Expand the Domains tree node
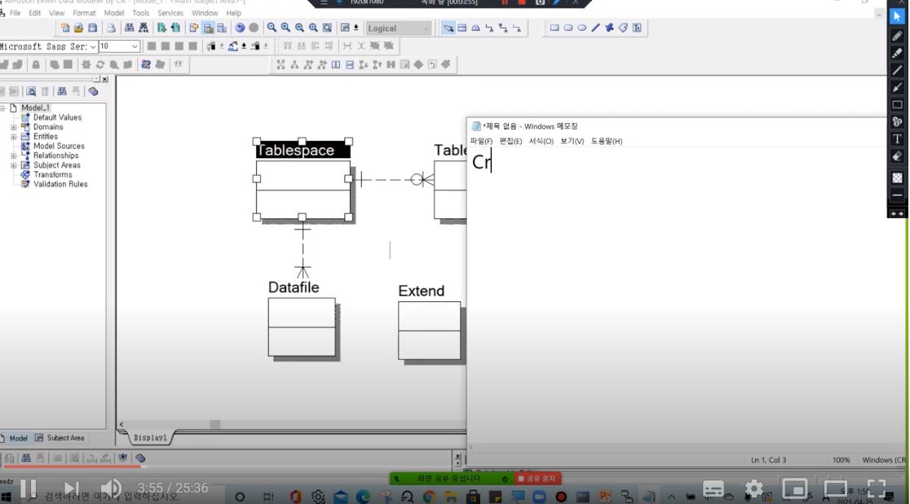 pyautogui.click(x=13, y=127)
